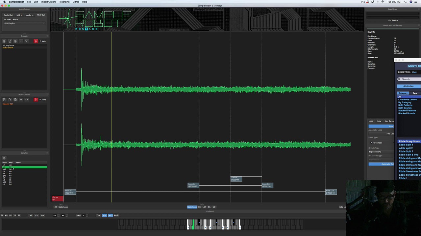Open the Import/Export menu
Image resolution: width=421 pixels, height=236 pixels.
click(48, 2)
